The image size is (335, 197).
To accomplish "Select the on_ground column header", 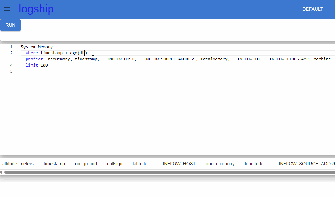I will [86, 164].
